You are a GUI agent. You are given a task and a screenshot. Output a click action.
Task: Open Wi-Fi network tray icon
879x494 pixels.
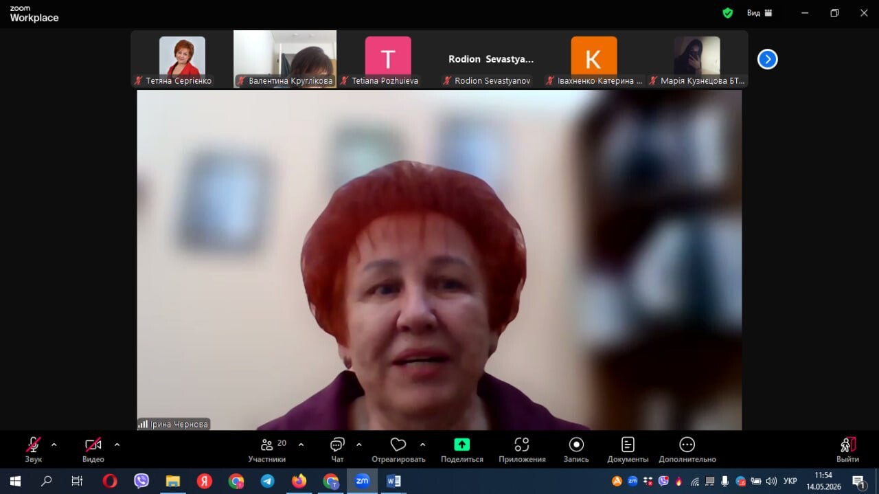(695, 482)
